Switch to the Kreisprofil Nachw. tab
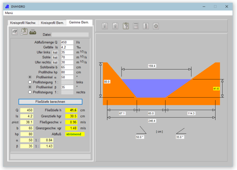The width and height of the screenshot is (237, 170). (x=23, y=23)
